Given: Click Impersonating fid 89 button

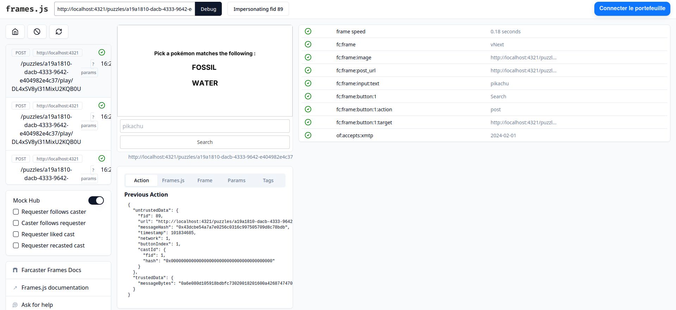Looking at the screenshot, I should click(258, 9).
